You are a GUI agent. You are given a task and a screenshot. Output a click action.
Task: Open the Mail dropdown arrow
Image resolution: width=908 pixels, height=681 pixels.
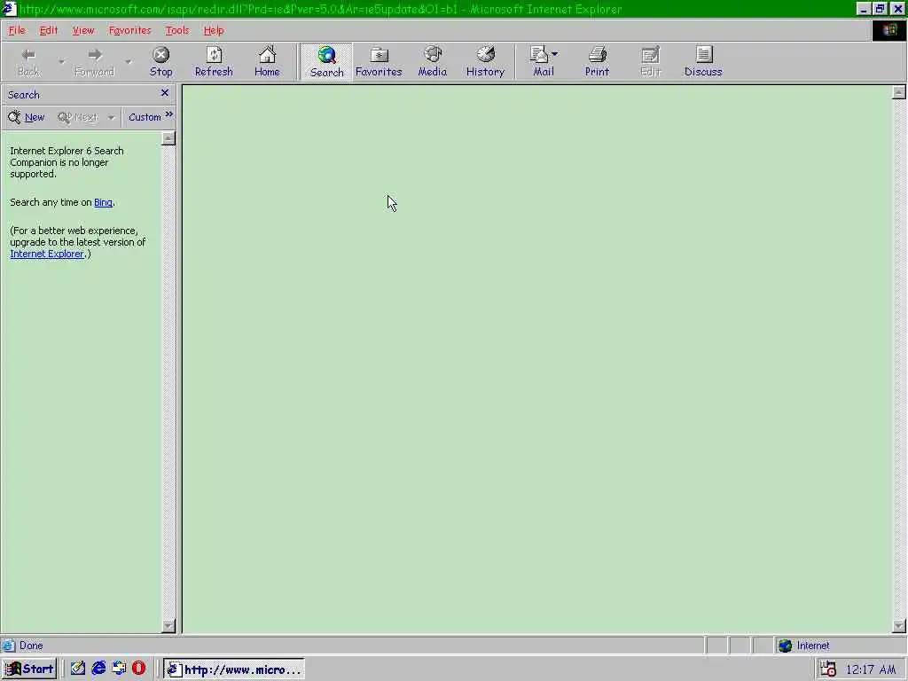pos(555,54)
